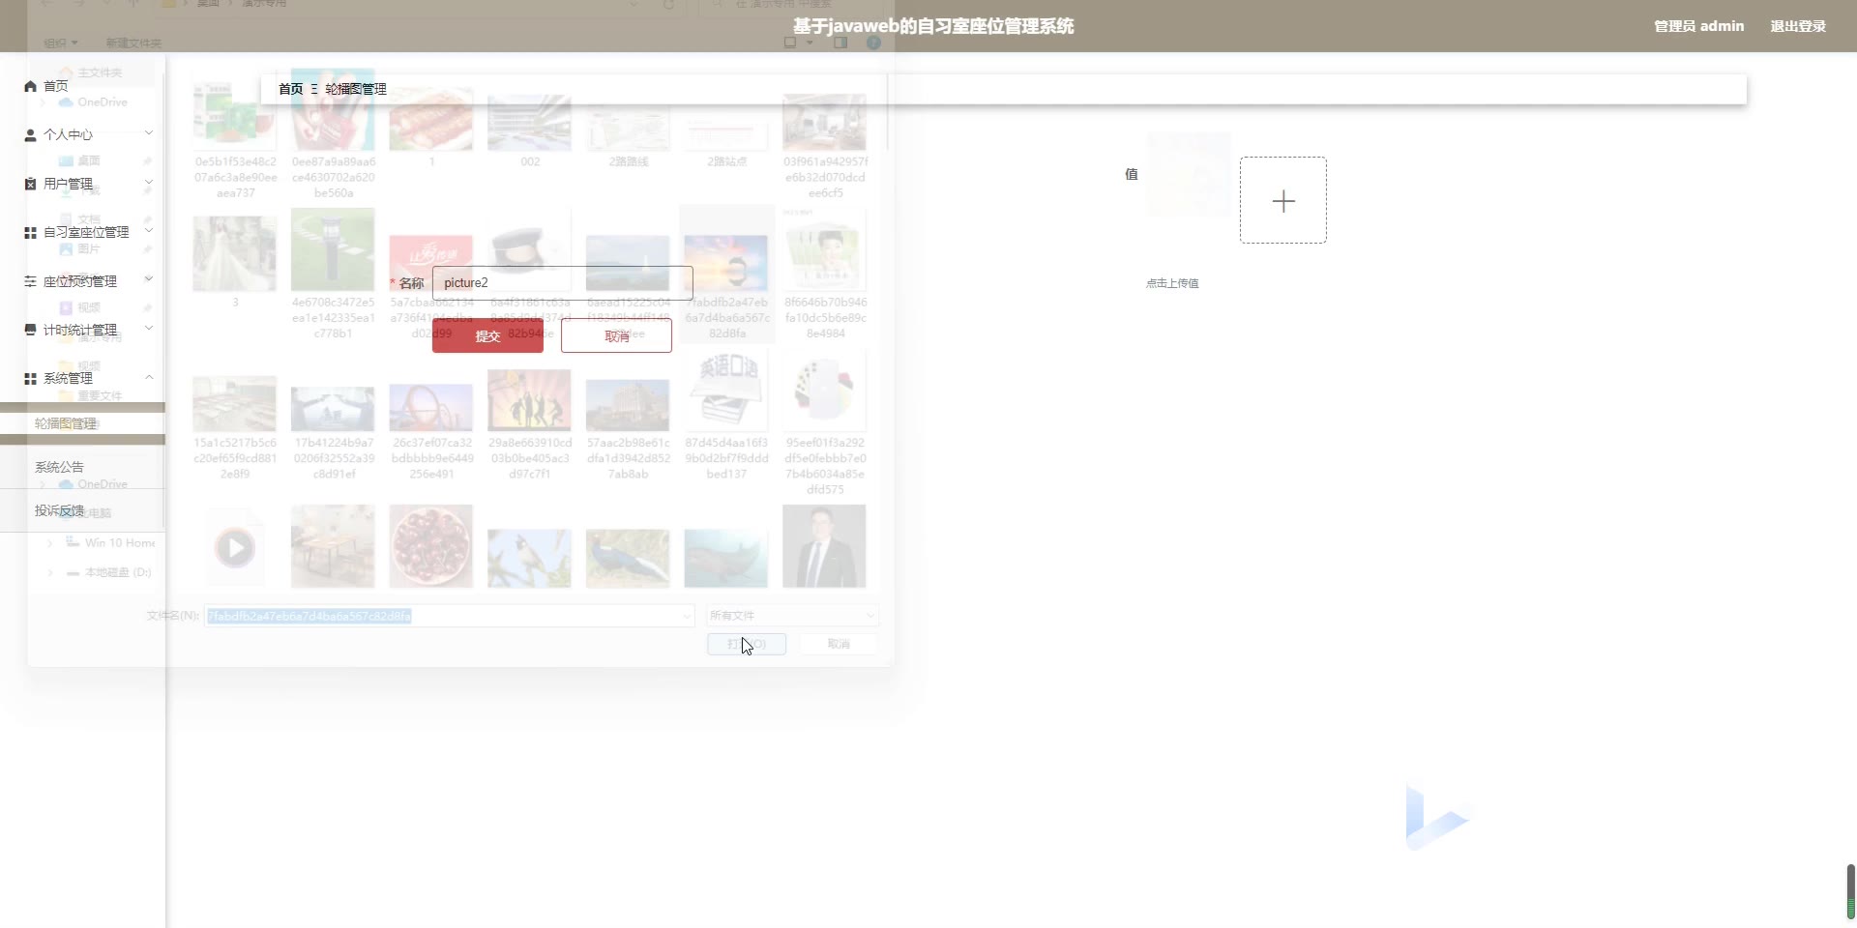
Task: Click the person icon next to 个人中心
Action: pos(30,135)
